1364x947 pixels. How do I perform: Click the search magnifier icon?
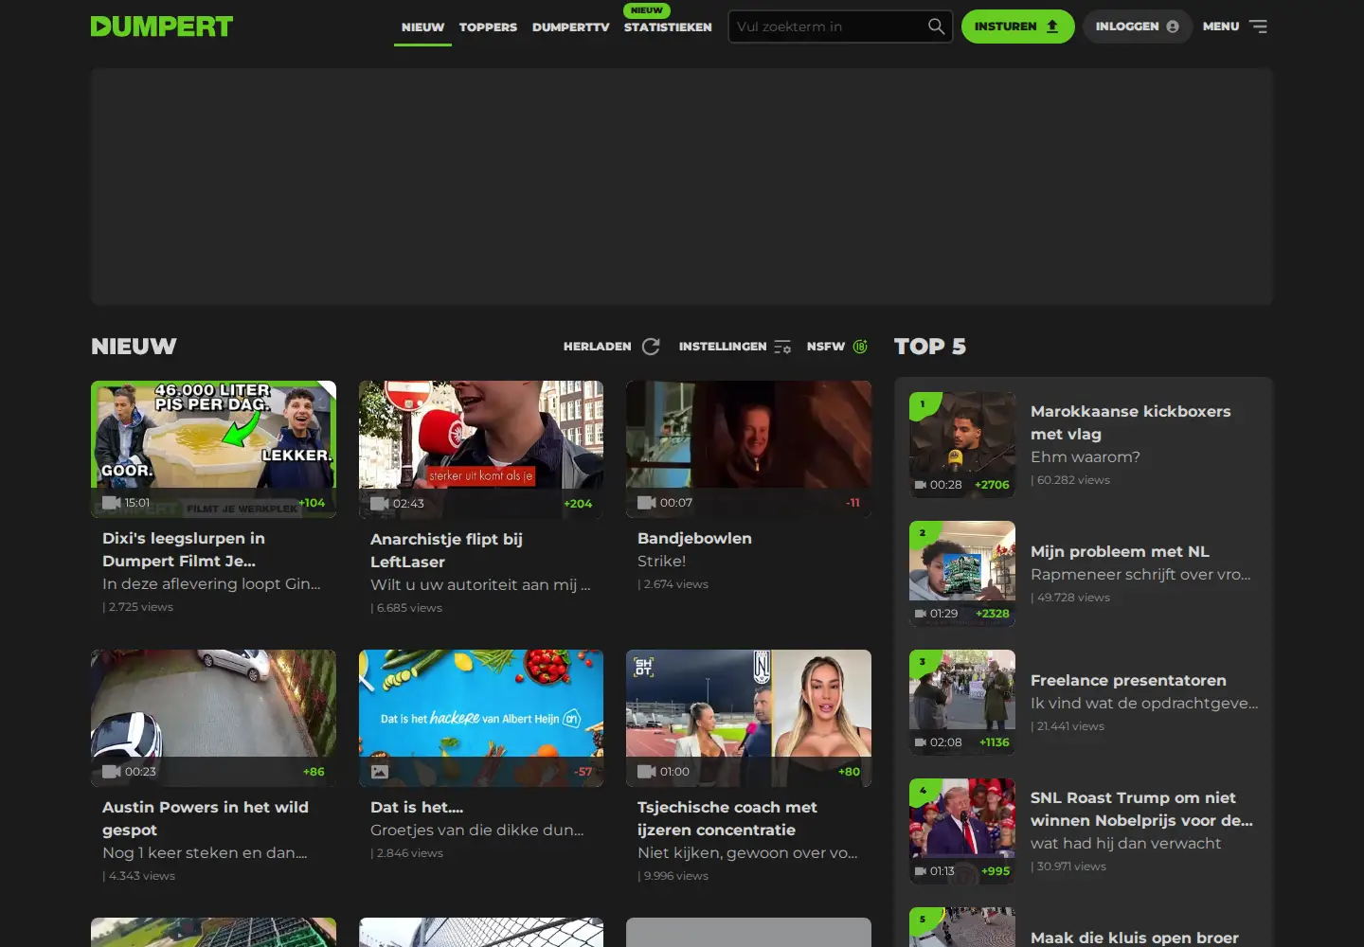pyautogui.click(x=936, y=27)
